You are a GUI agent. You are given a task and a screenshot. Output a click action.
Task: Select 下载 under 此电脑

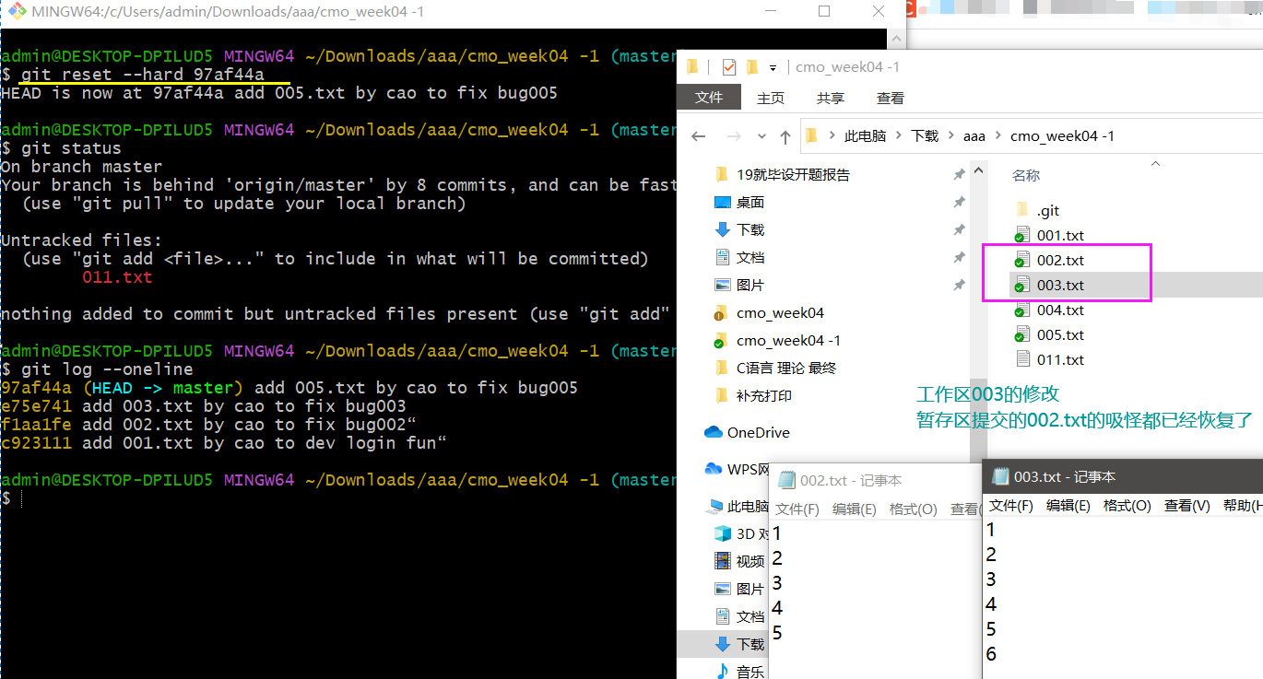point(750,644)
